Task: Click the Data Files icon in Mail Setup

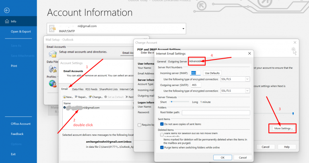Action: 53,69
